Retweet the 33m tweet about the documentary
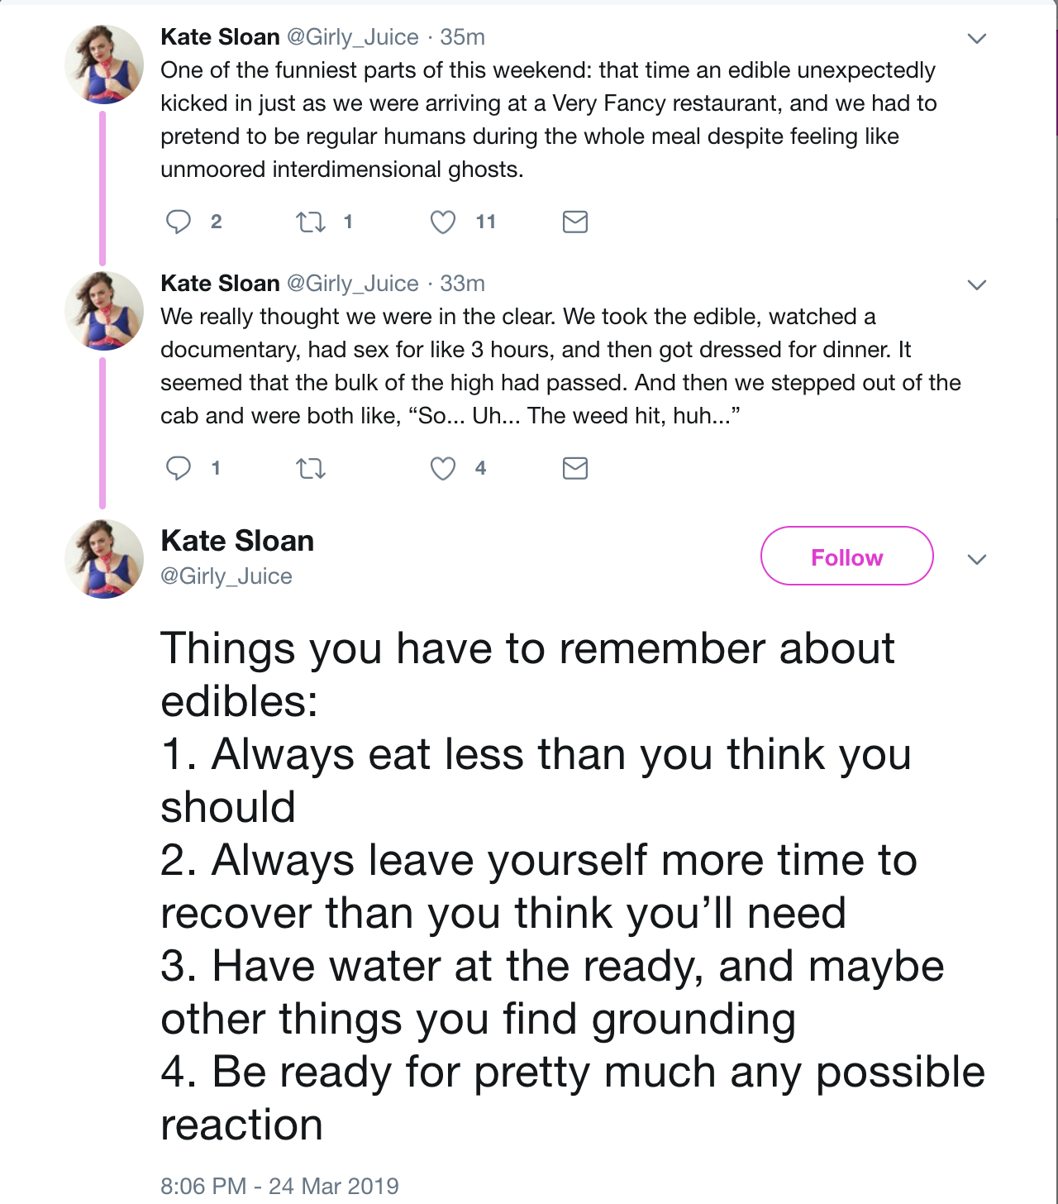 (311, 468)
